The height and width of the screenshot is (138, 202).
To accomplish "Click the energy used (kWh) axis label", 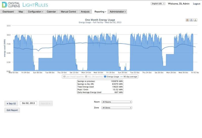I will [5, 48].
